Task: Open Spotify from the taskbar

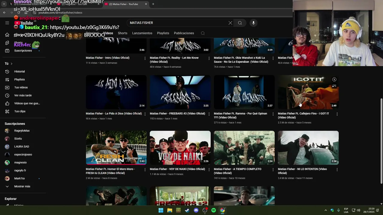Action: (x=214, y=210)
